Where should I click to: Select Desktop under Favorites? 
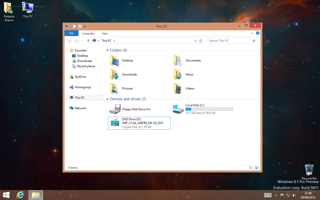pyautogui.click(x=82, y=56)
